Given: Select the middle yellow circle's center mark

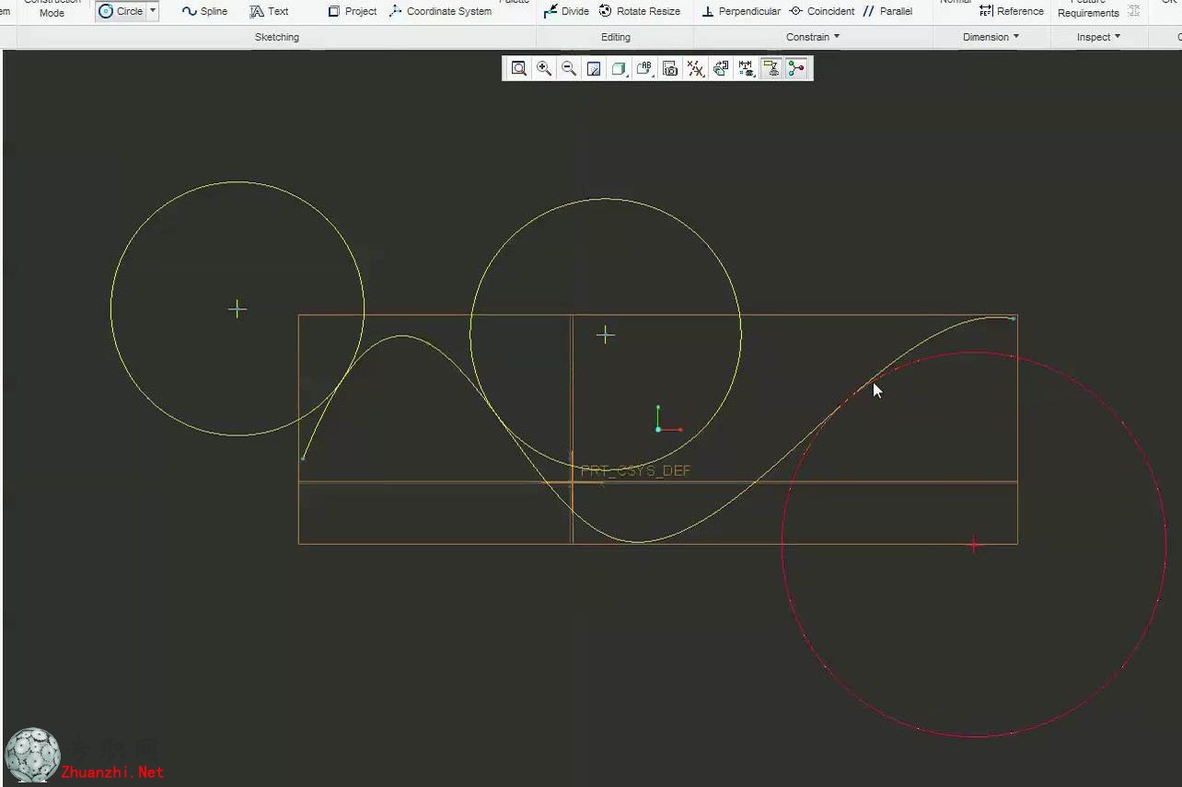Looking at the screenshot, I should pyautogui.click(x=605, y=335).
